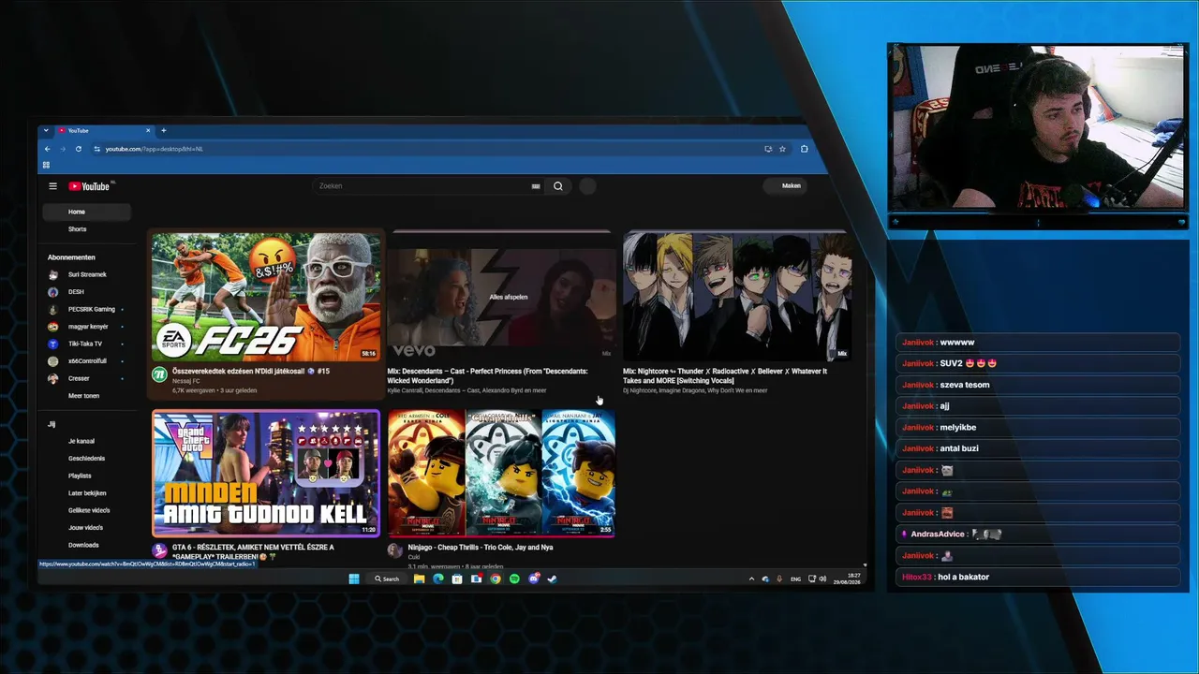Open the browser extensions puzzle icon
Viewport: 1199px width, 674px height.
[x=804, y=149]
